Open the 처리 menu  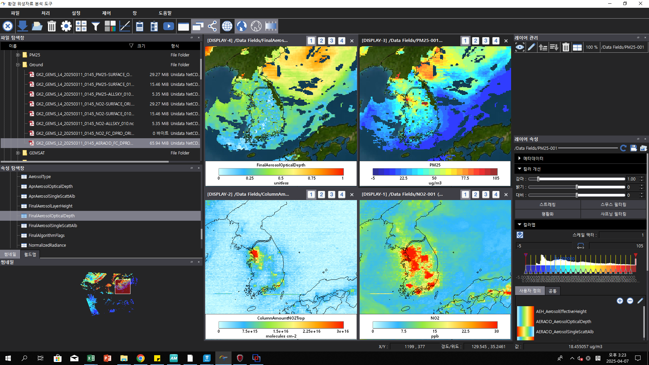click(x=45, y=13)
